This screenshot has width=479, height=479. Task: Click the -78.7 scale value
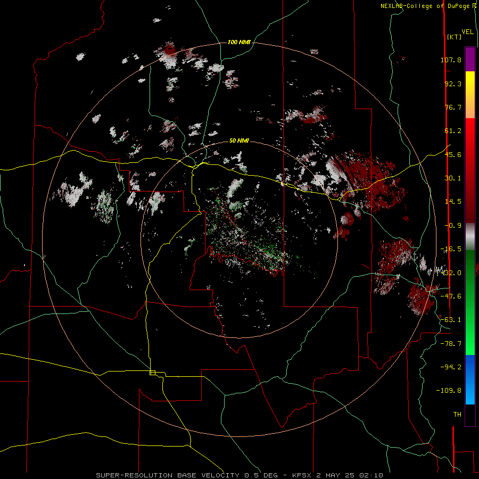[451, 344]
